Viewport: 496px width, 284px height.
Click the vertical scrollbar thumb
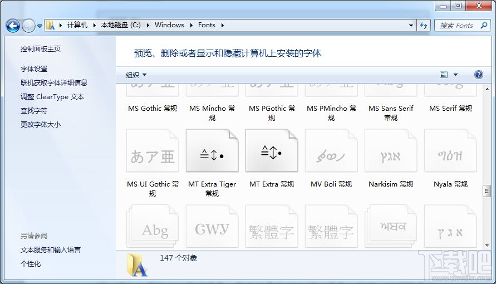(487, 191)
